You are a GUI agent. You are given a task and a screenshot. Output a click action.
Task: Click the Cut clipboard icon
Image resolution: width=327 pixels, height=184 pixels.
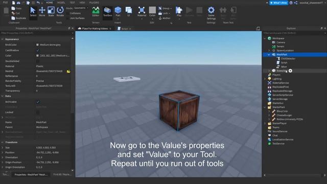pyautogui.click(x=13, y=13)
